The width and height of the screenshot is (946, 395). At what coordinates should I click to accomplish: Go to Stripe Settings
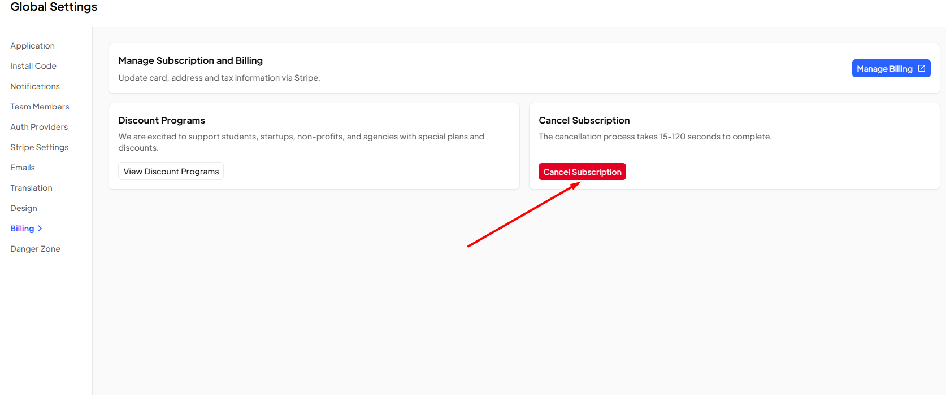(39, 147)
